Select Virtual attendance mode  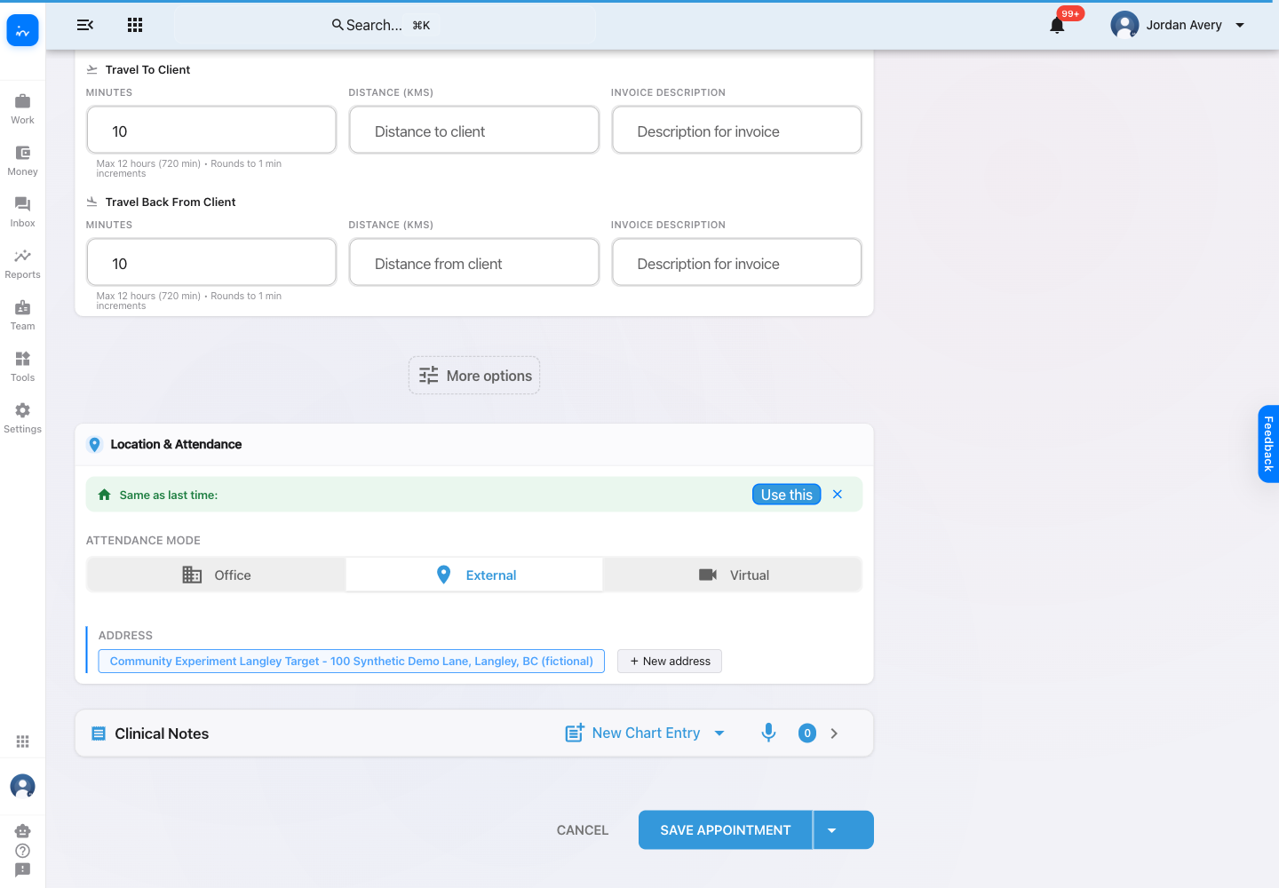733,575
